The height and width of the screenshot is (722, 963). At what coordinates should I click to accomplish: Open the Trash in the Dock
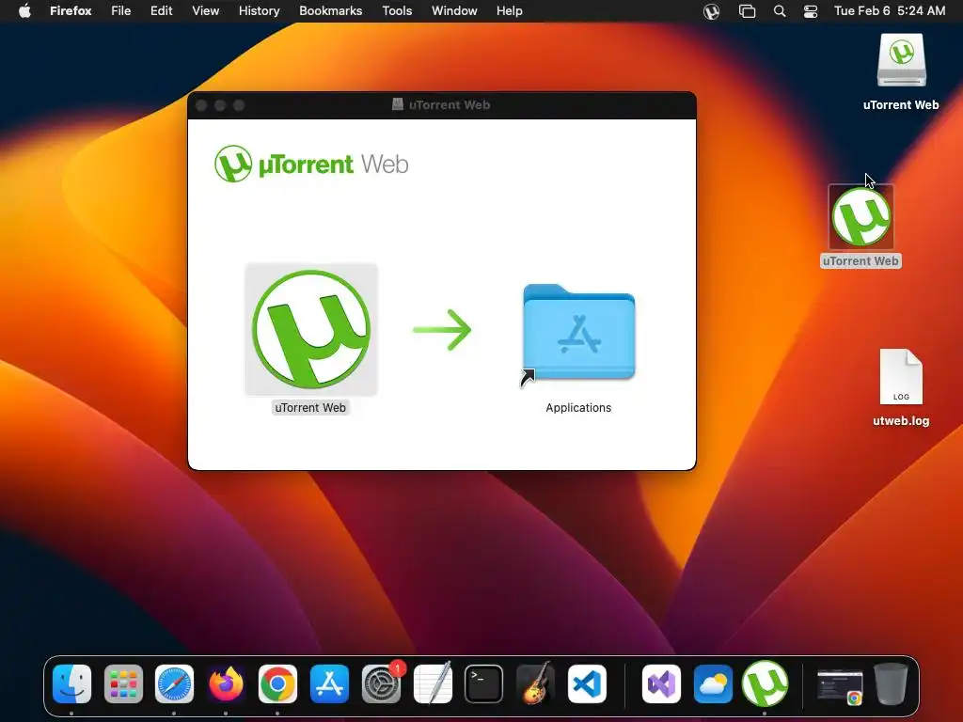(x=892, y=683)
